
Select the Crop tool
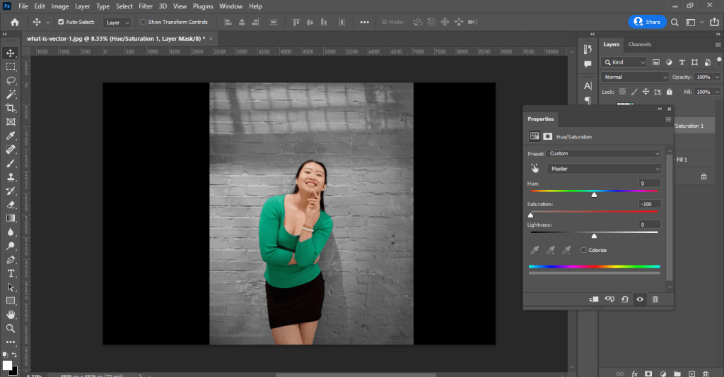coord(11,108)
